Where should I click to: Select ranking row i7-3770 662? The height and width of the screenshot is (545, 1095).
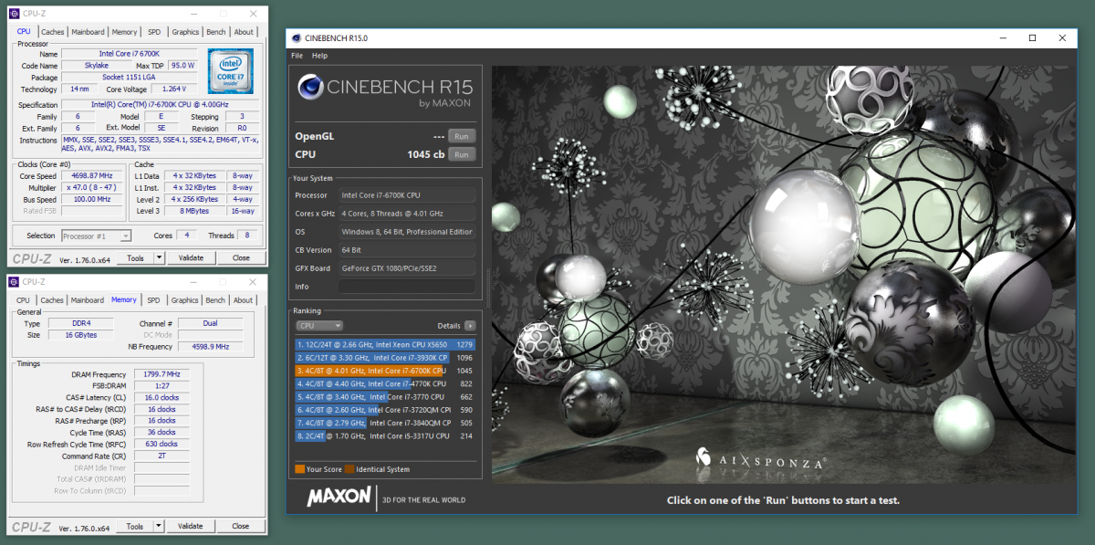tap(385, 397)
